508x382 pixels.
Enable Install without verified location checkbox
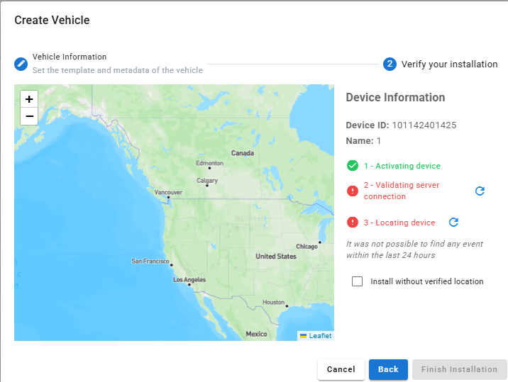click(357, 281)
